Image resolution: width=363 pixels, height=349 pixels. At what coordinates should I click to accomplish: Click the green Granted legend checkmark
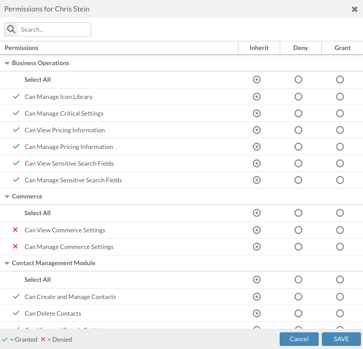point(5,339)
